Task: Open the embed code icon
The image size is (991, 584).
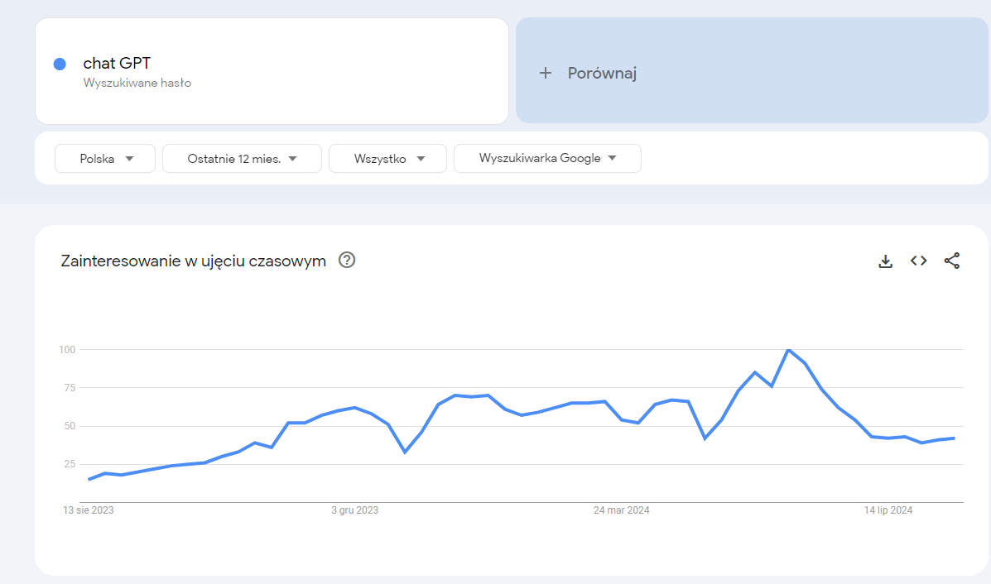Action: (x=918, y=261)
